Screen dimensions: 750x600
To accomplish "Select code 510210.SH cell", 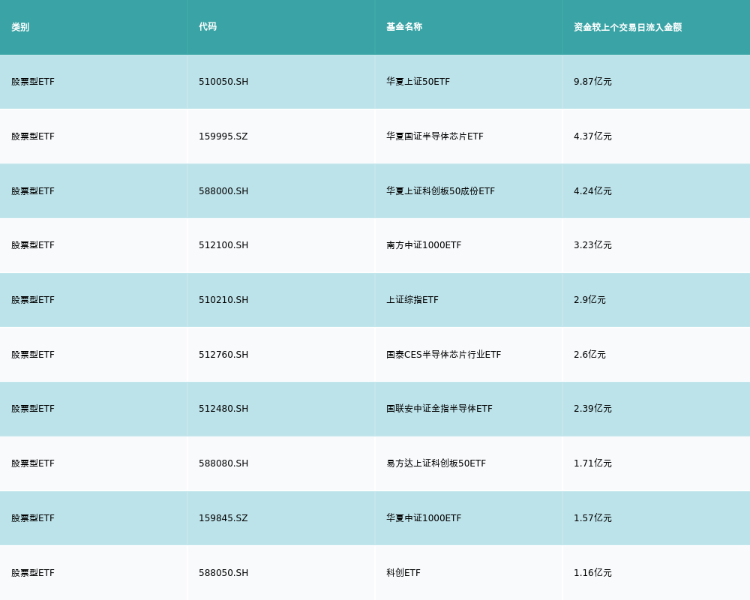I will point(223,300).
